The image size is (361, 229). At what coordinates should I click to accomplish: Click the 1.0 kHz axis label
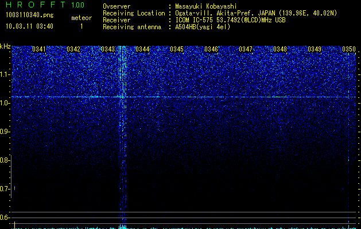click(x=5, y=103)
